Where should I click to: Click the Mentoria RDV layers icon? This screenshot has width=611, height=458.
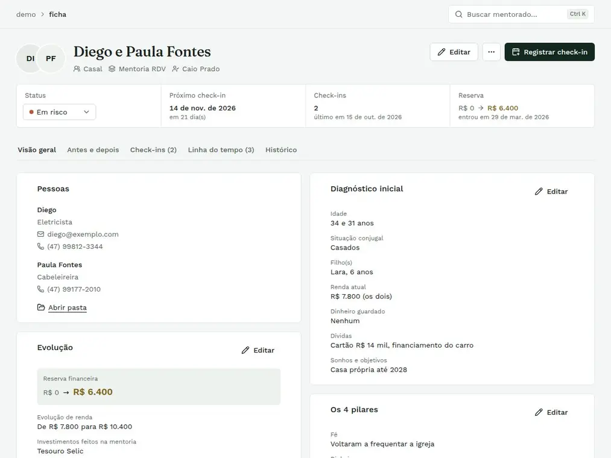[112, 69]
